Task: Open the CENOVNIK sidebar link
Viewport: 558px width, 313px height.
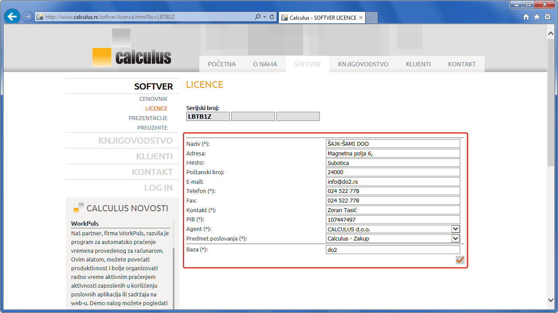Action: tap(153, 99)
